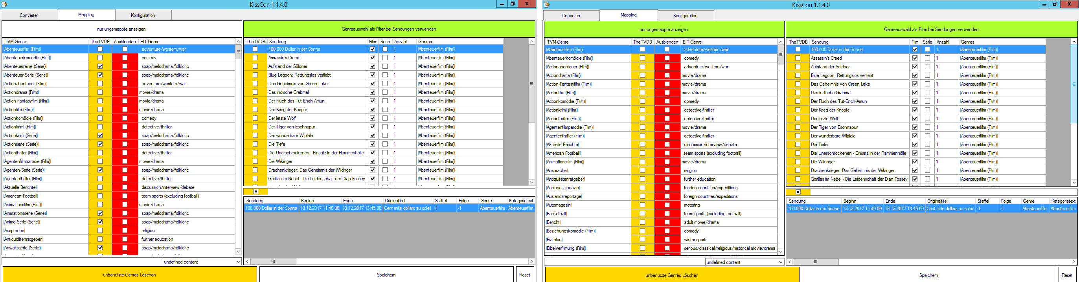Click 'Cent mille dollars au soleil' in left window
Image resolution: width=1079 pixels, height=282 pixels.
[408, 208]
